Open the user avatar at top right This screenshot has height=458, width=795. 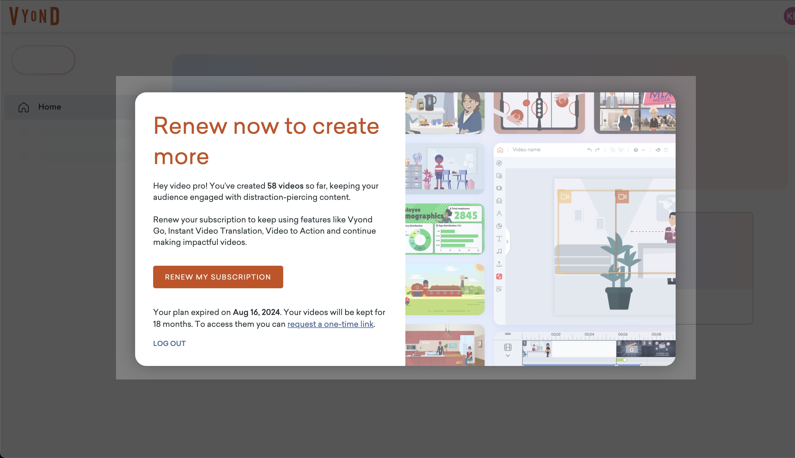pos(790,16)
